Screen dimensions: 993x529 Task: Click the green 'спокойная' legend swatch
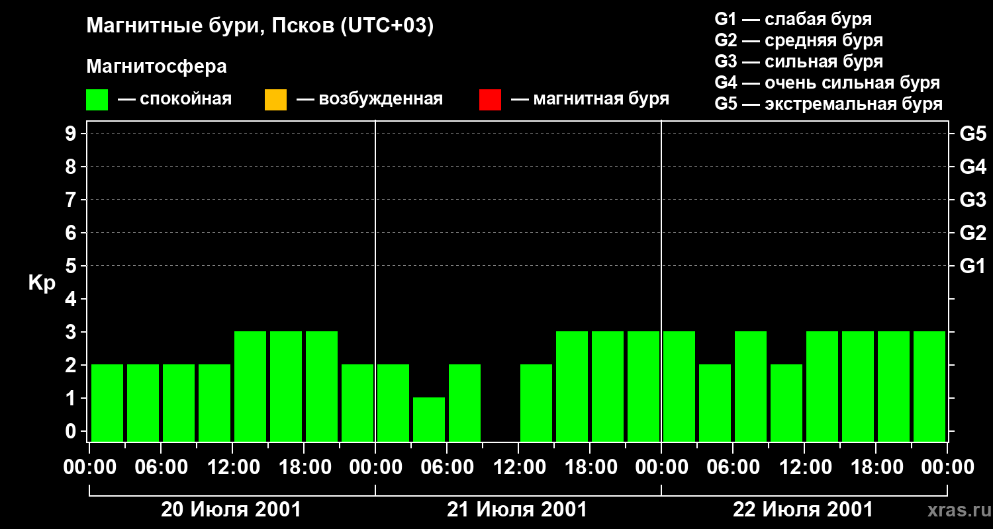97,100
